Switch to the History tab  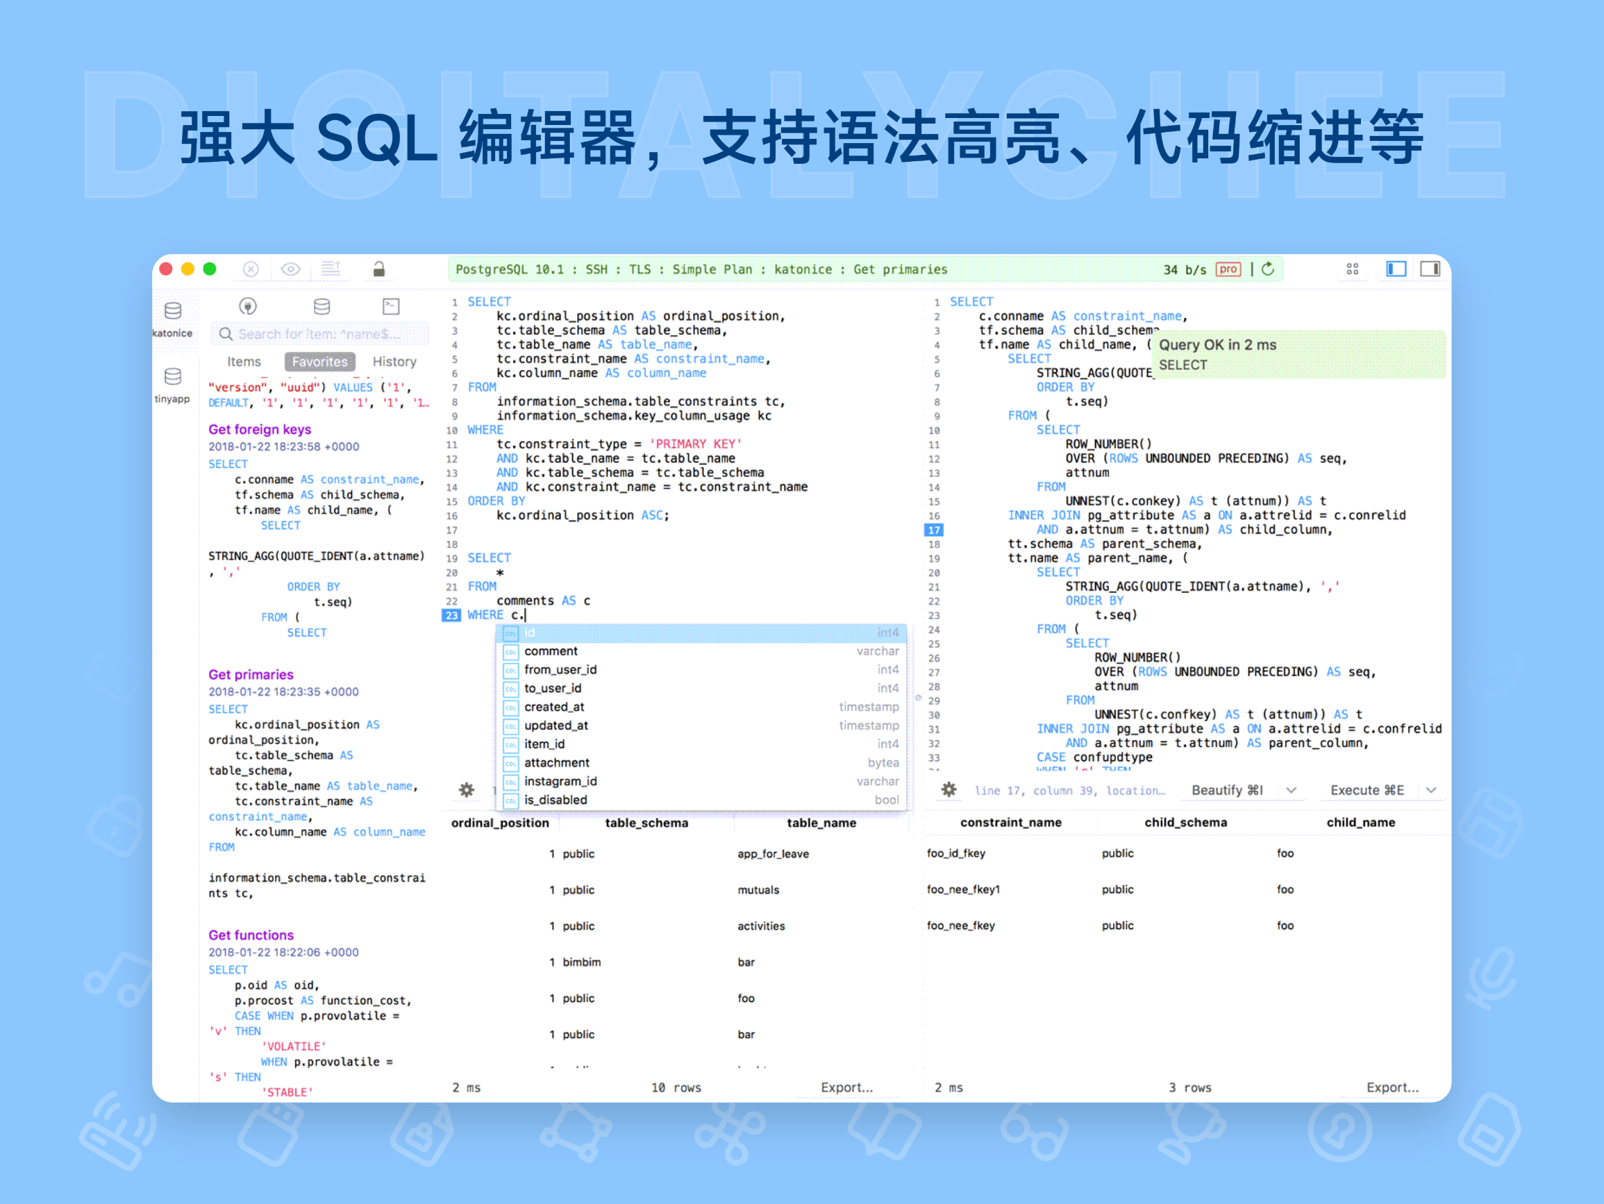(394, 361)
